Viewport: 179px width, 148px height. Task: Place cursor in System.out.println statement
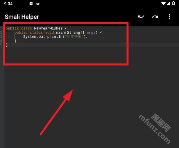point(55,37)
